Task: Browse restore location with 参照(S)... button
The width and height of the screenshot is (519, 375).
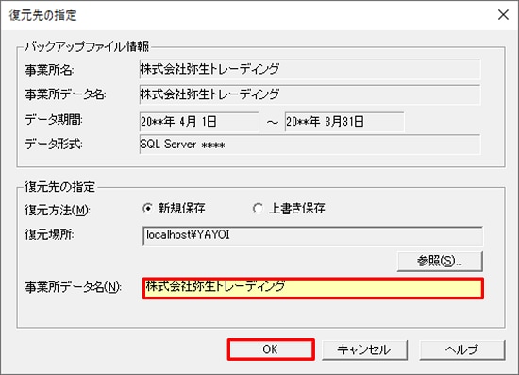Action: tap(440, 262)
